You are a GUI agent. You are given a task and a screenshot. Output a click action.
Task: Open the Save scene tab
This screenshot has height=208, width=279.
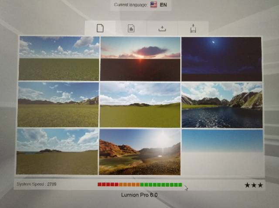pyautogui.click(x=193, y=28)
